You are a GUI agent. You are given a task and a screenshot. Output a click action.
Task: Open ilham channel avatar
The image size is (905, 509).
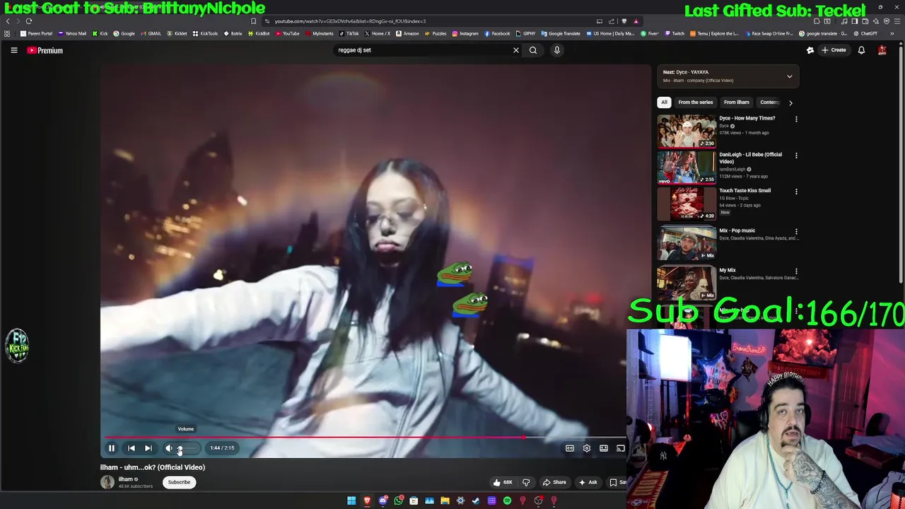coord(107,482)
